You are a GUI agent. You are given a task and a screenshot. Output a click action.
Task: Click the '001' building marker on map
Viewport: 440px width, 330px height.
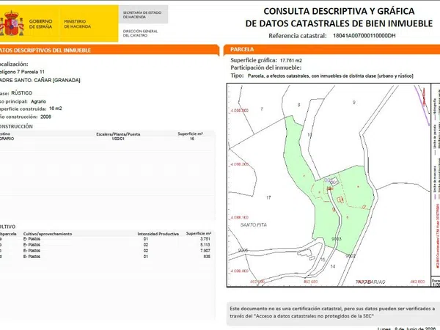pyautogui.click(x=334, y=183)
